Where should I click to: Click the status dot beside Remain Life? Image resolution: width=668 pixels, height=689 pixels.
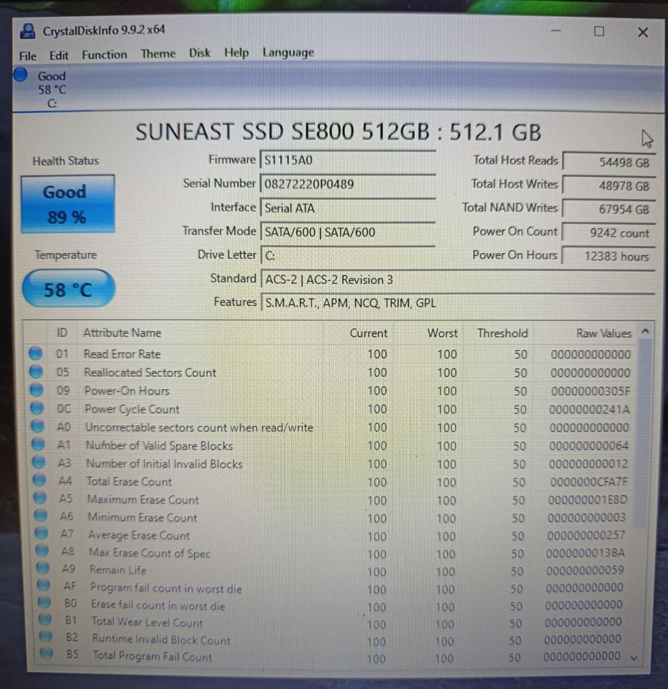[x=42, y=569]
